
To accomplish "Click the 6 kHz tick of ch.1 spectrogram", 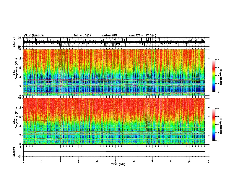I will [x=20, y=68].
